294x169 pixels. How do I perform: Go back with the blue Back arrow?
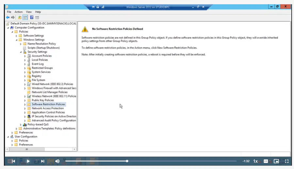click(x=8, y=17)
